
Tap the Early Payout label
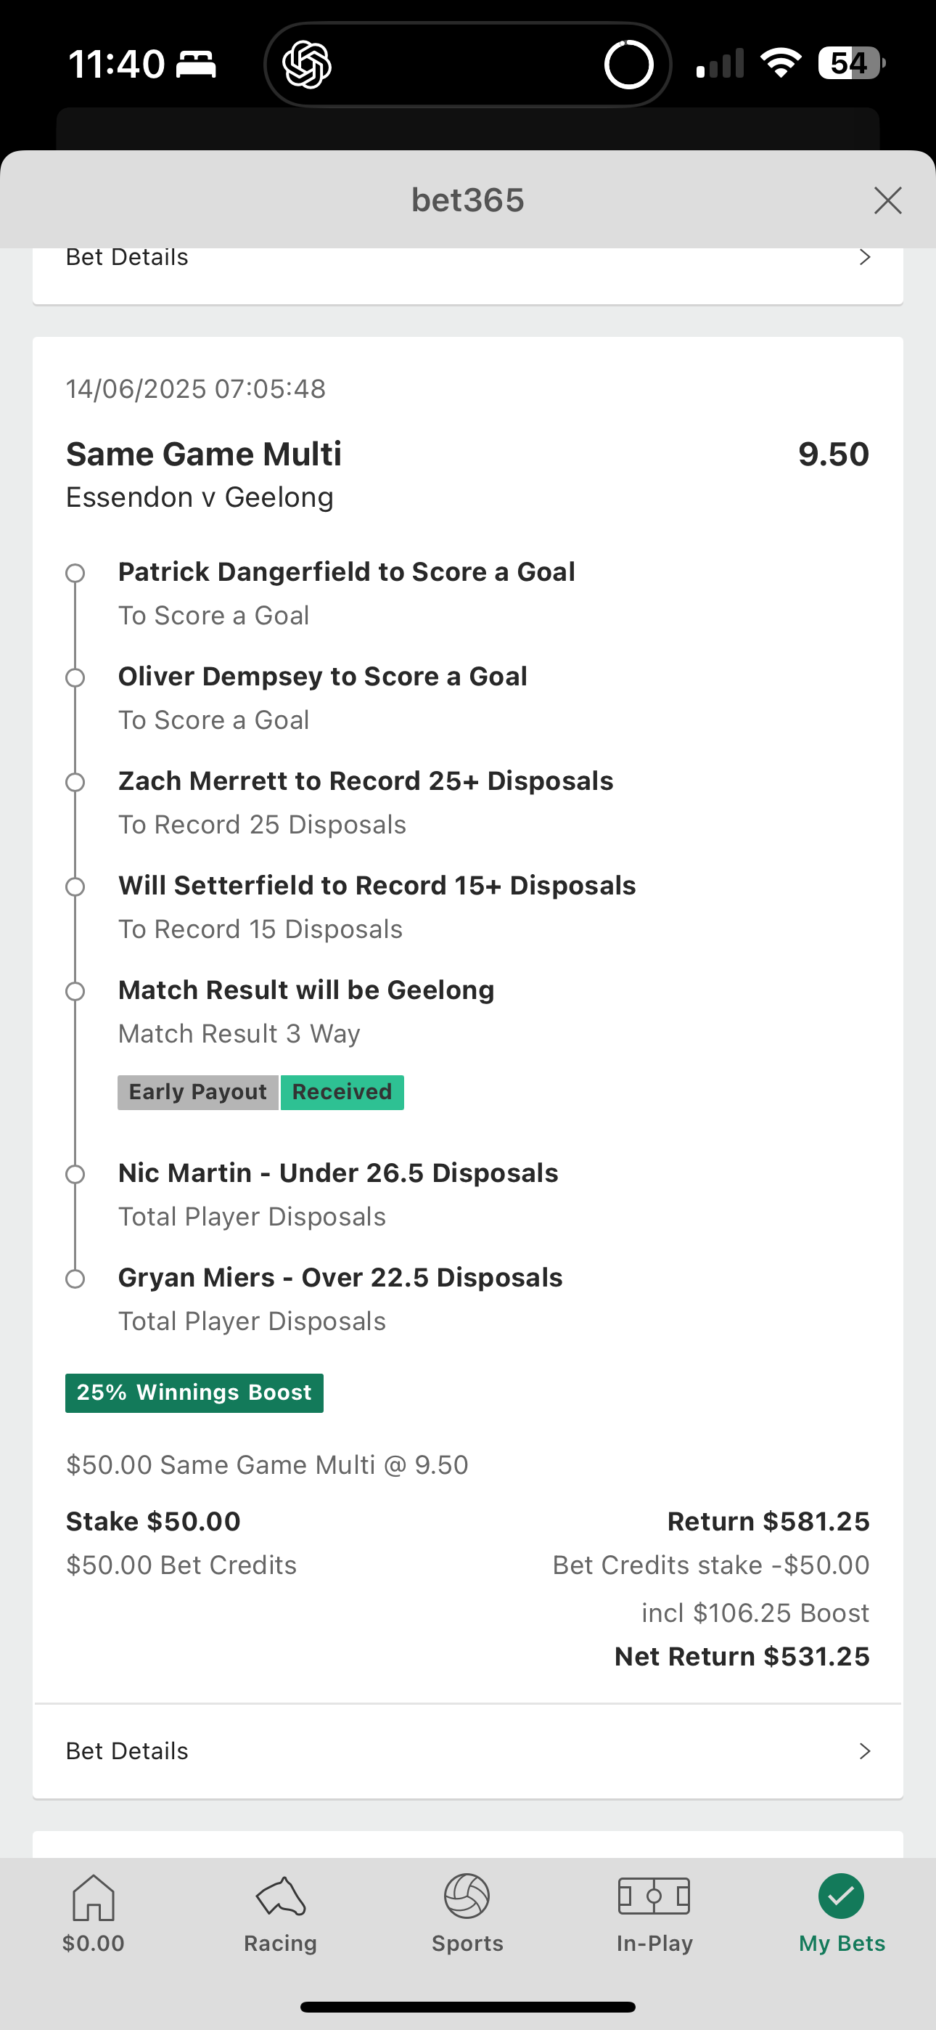pyautogui.click(x=198, y=1092)
